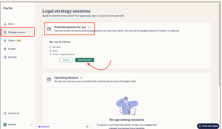Viewport: 222px width, 129px height.
Task: Click the Insights icon in sidebar
Action: (5, 49)
